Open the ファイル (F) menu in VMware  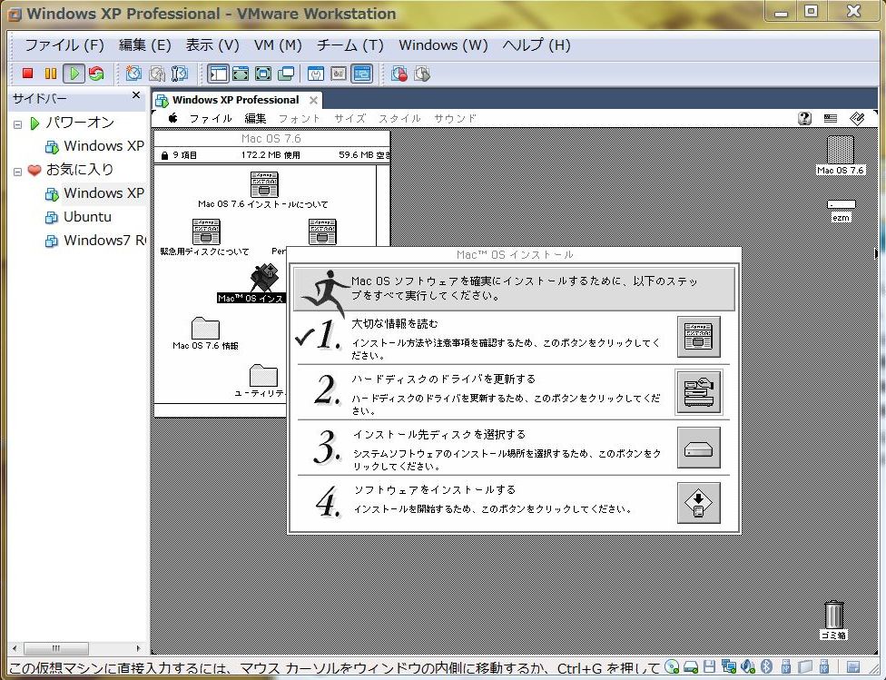click(64, 45)
